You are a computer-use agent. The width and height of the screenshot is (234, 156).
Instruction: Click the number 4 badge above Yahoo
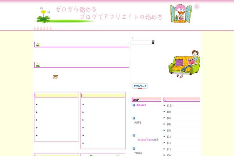click(x=134, y=149)
